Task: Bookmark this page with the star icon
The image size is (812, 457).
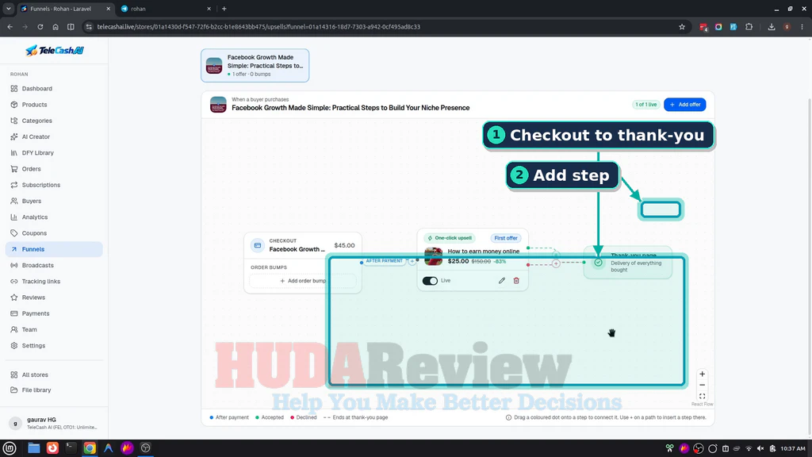Action: [x=682, y=27]
